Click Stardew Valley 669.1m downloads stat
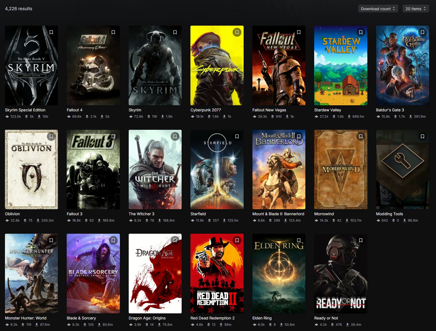This screenshot has height=331, width=436. tap(356, 117)
